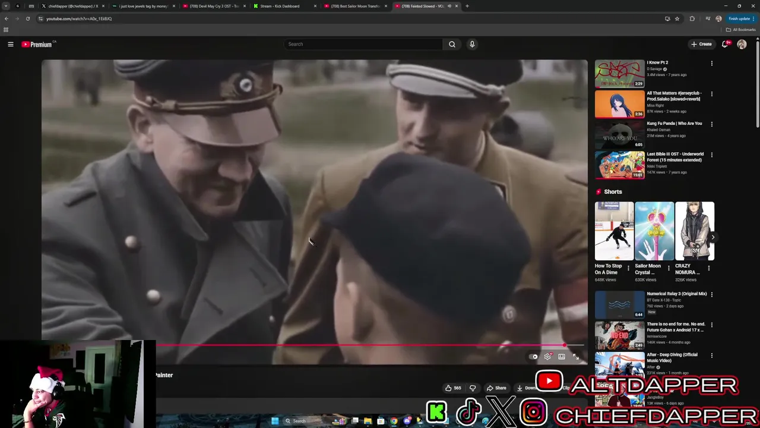This screenshot has height=428, width=760.
Task: Open options for 'There is no end' video
Action: pyautogui.click(x=712, y=325)
